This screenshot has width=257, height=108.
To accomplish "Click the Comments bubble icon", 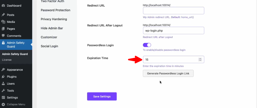I will click(x=3, y=36).
